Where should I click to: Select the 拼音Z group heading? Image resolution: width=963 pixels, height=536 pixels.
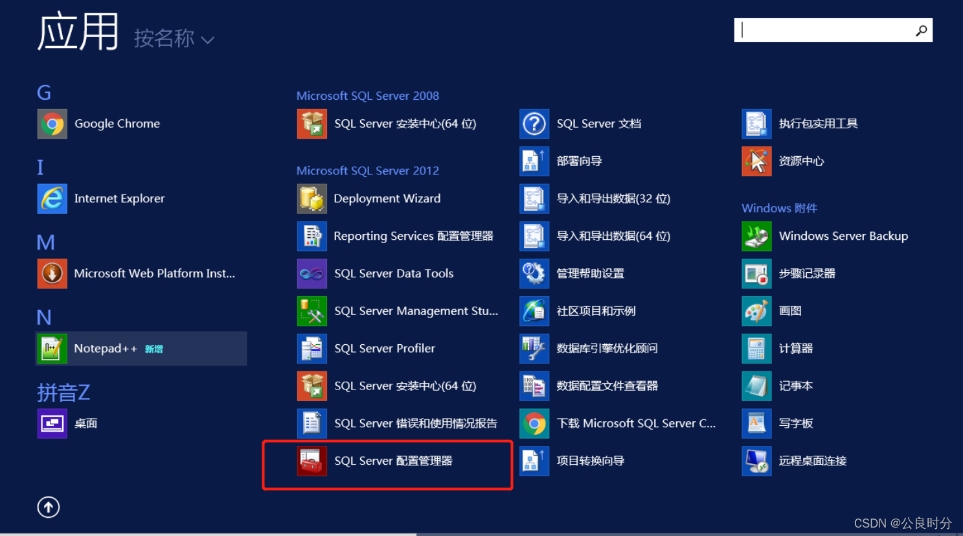click(63, 393)
